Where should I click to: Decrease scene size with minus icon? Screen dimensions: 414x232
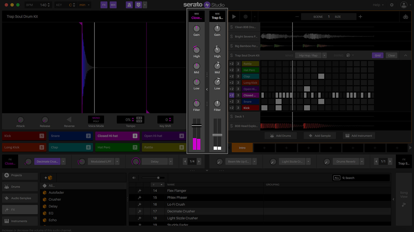coord(297,16)
